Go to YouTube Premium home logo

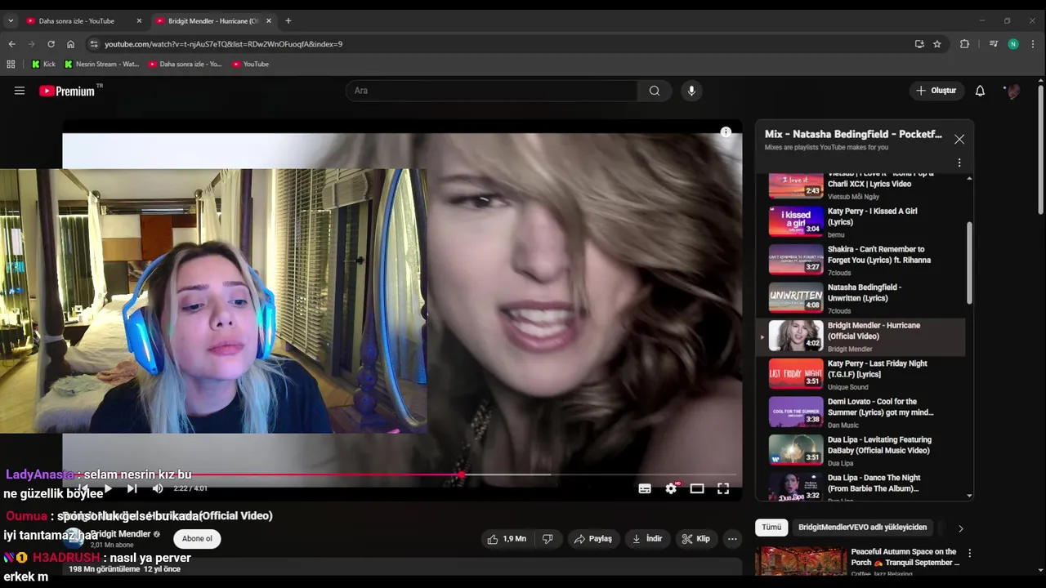[68, 91]
